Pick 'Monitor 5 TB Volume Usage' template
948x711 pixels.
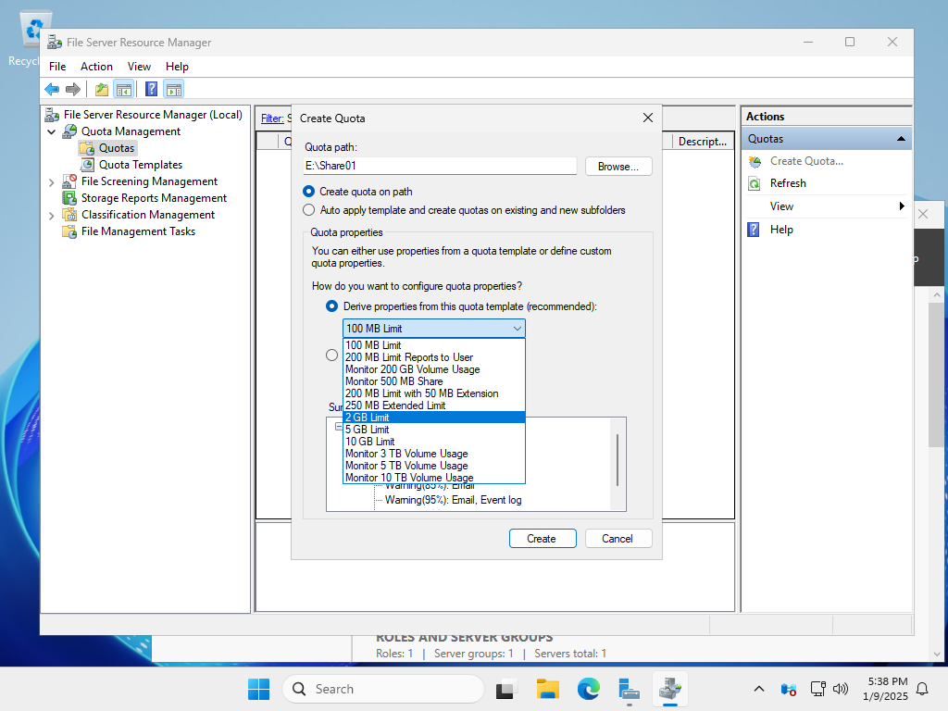[x=433, y=467]
